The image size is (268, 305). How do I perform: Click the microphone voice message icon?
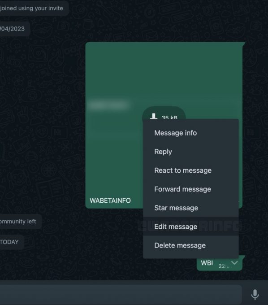255,294
